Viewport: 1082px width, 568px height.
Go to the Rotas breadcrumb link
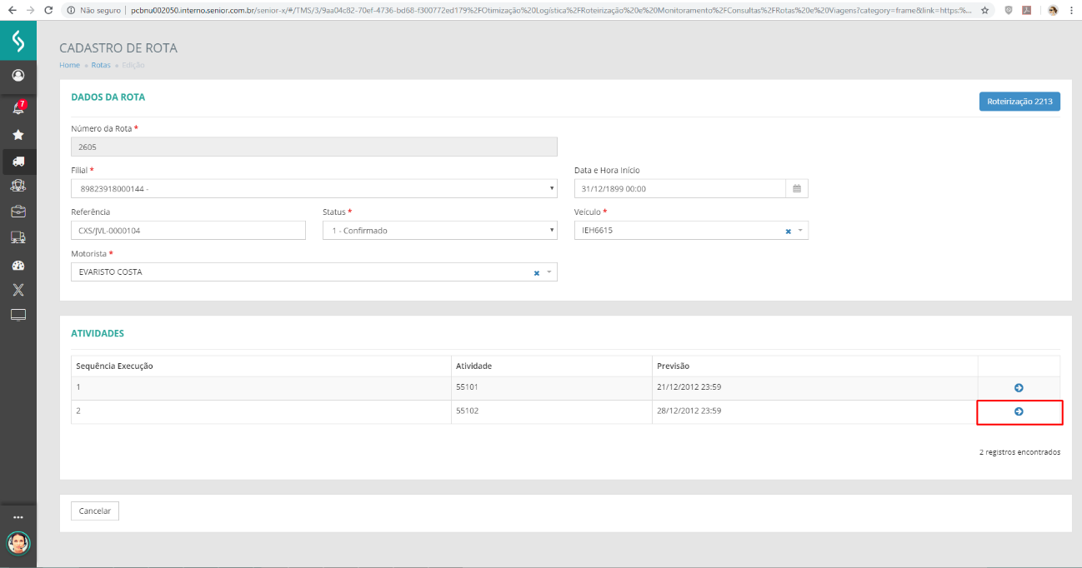point(101,65)
